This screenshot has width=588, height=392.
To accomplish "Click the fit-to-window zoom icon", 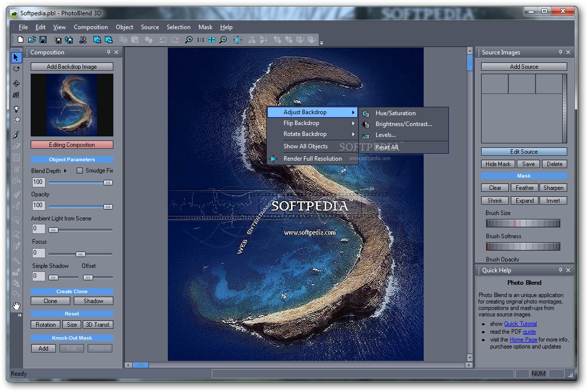I will 211,40.
